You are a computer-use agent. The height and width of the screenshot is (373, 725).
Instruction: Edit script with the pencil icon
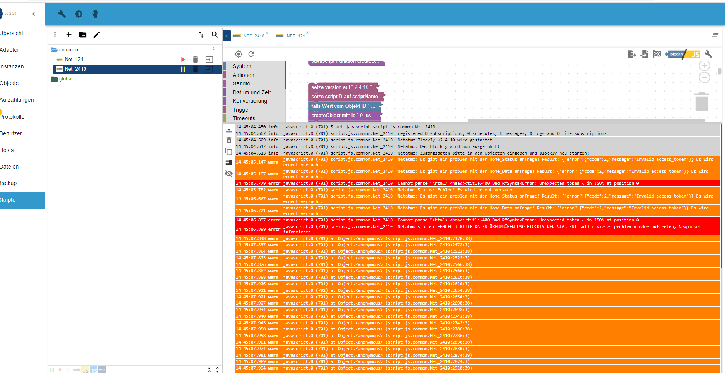(97, 35)
